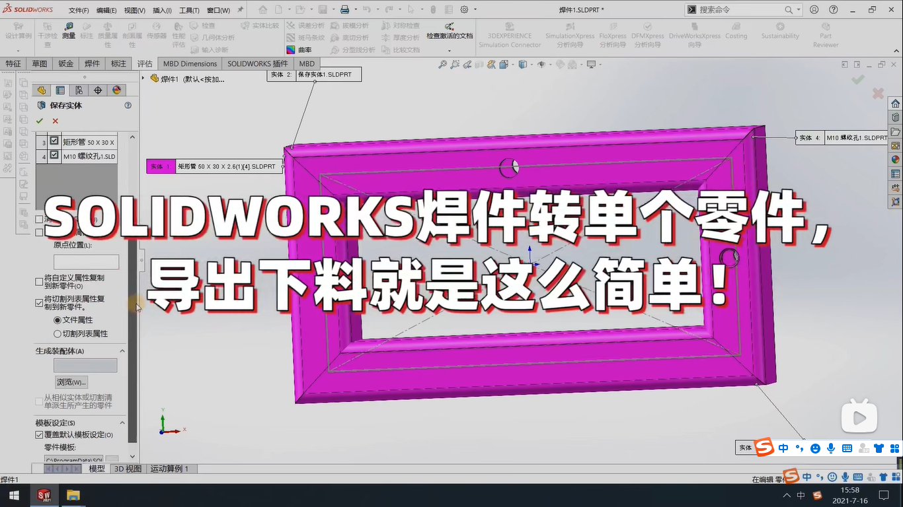Open the DisplayManager color ball tab icon
This screenshot has width=903, height=507.
coord(117,90)
